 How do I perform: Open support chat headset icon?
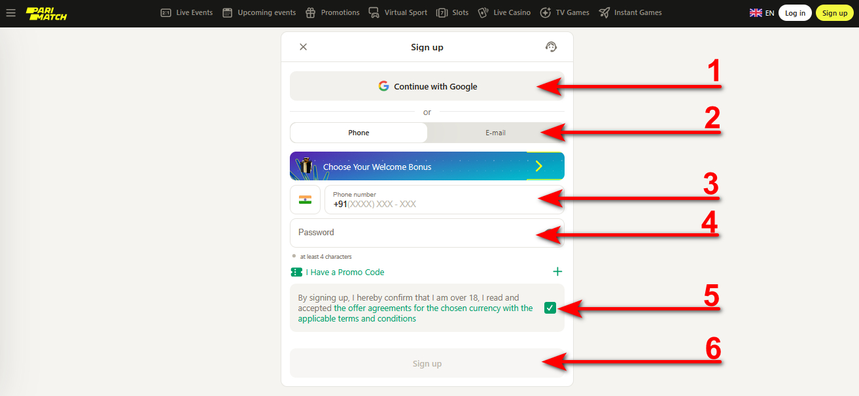click(551, 46)
